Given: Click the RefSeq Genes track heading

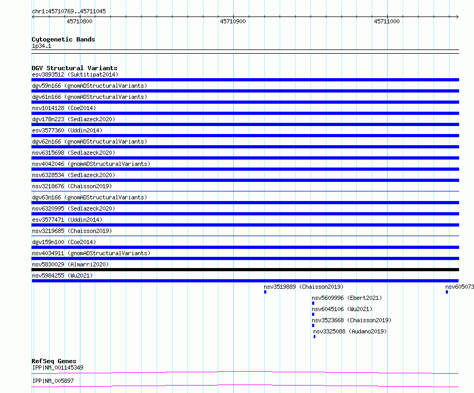Looking at the screenshot, I should [x=54, y=361].
